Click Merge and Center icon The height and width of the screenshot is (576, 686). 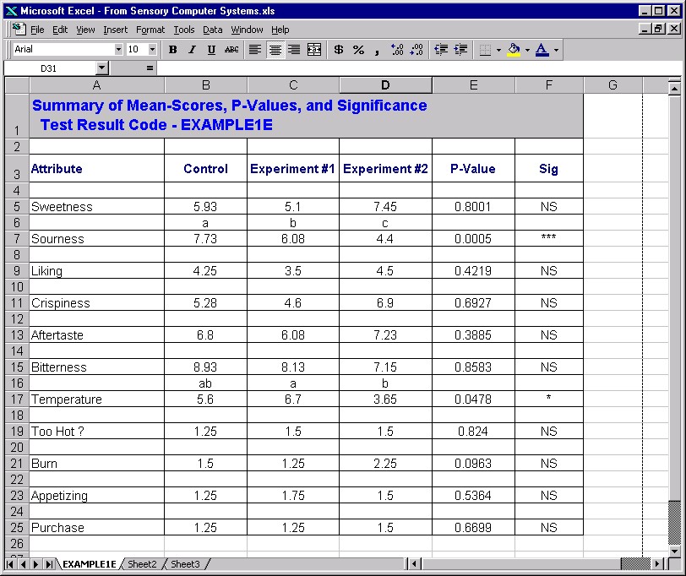(314, 50)
